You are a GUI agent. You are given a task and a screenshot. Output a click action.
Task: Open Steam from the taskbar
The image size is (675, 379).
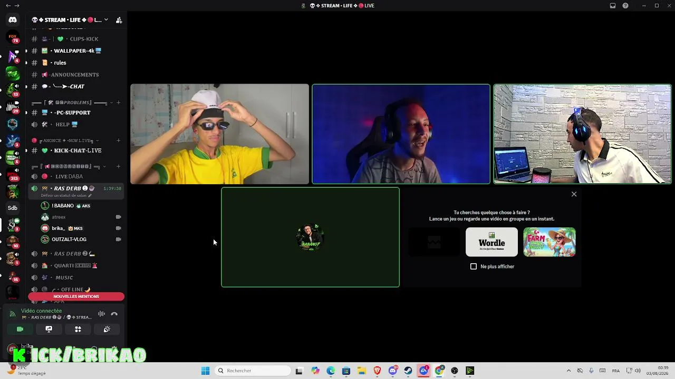(x=408, y=371)
